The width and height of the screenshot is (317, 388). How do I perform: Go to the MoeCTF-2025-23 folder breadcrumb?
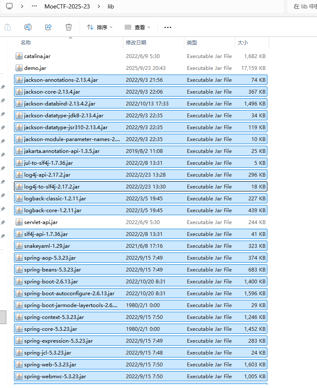pos(67,6)
